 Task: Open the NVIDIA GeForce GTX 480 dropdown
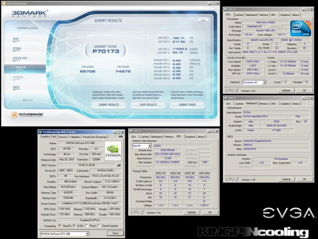point(87,234)
